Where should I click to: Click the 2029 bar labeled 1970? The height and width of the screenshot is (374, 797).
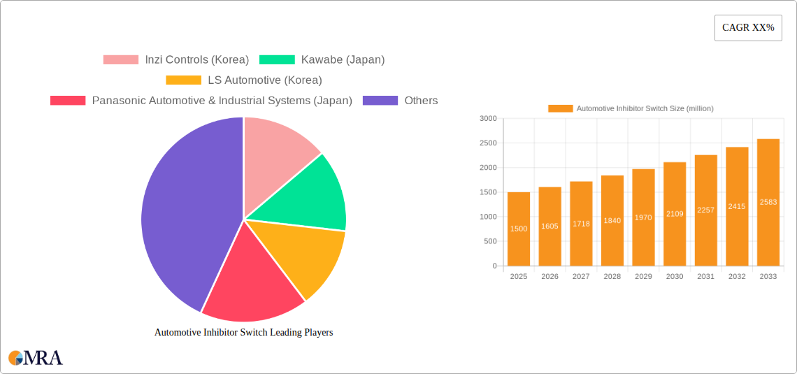[x=643, y=217]
